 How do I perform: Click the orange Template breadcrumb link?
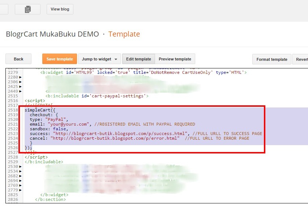click(124, 34)
